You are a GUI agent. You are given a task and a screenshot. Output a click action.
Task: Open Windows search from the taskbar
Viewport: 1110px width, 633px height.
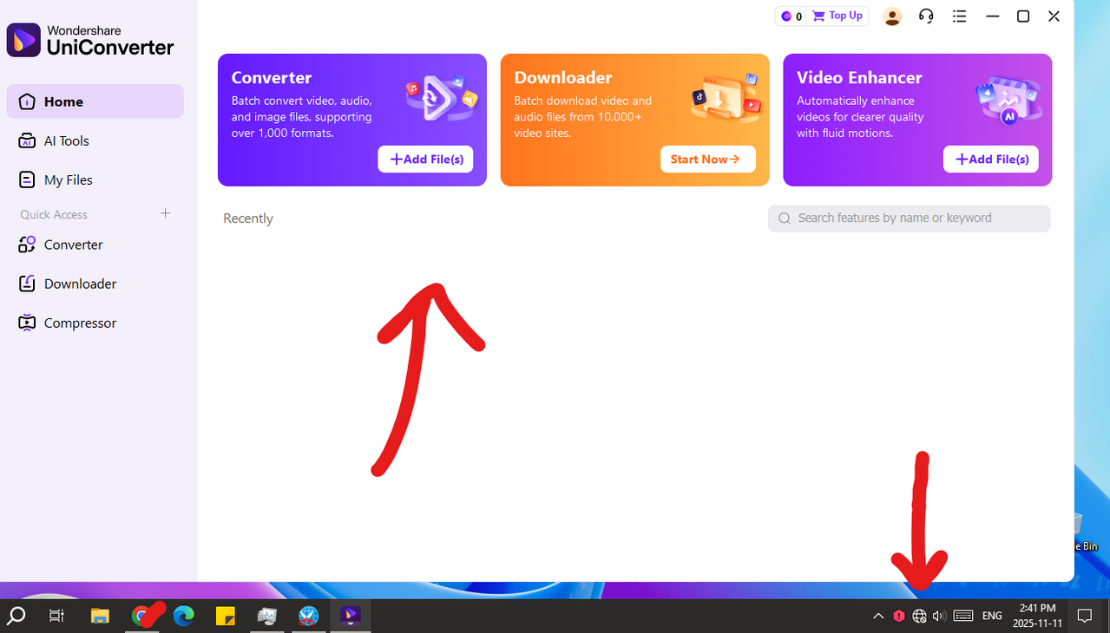click(16, 616)
